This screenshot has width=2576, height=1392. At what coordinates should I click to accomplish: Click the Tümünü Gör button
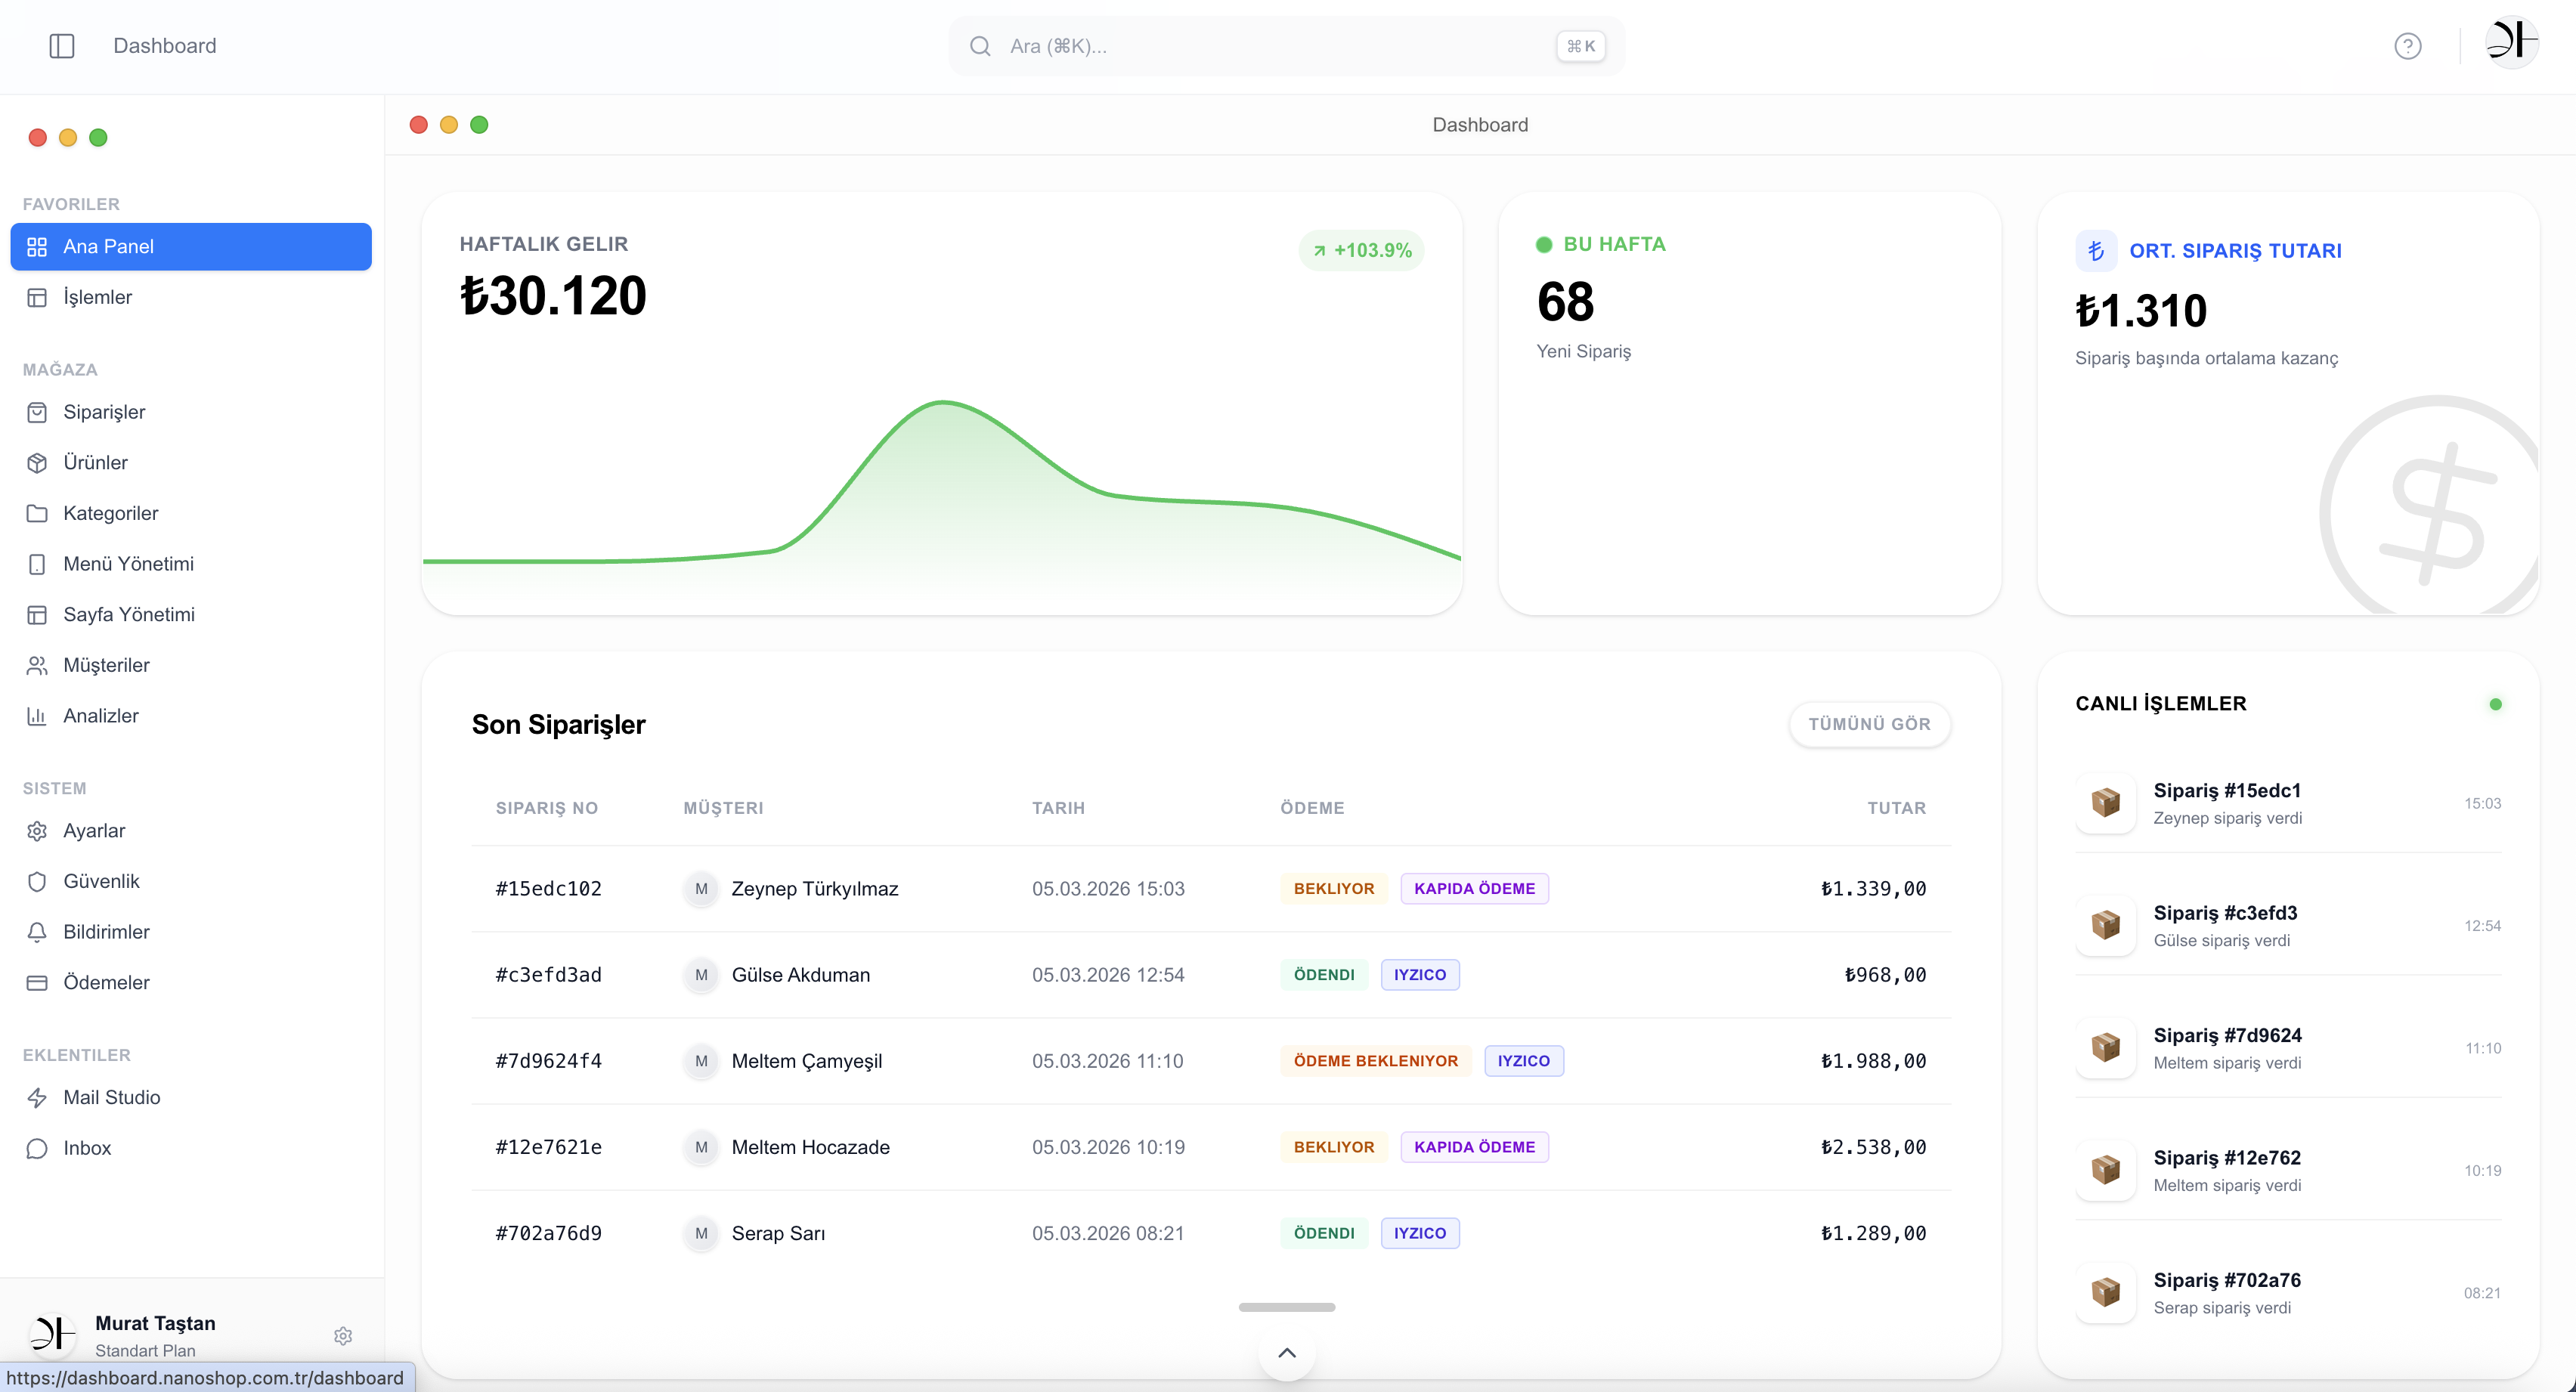pyautogui.click(x=1869, y=724)
